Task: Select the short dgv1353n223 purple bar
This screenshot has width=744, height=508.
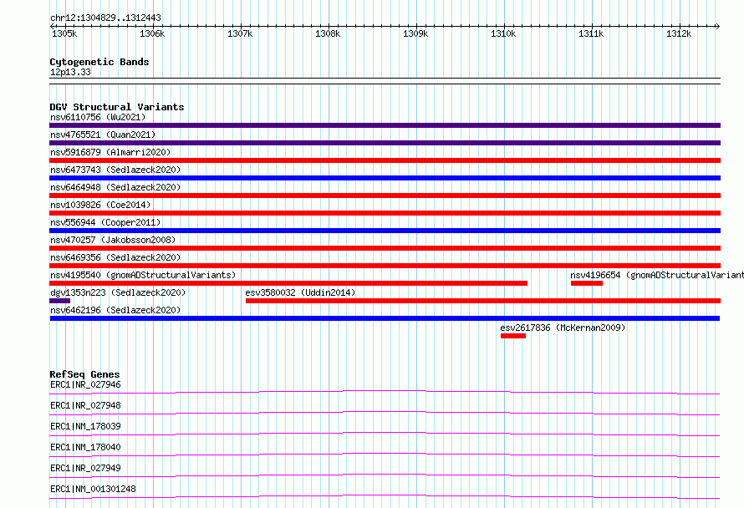Action: pos(60,301)
